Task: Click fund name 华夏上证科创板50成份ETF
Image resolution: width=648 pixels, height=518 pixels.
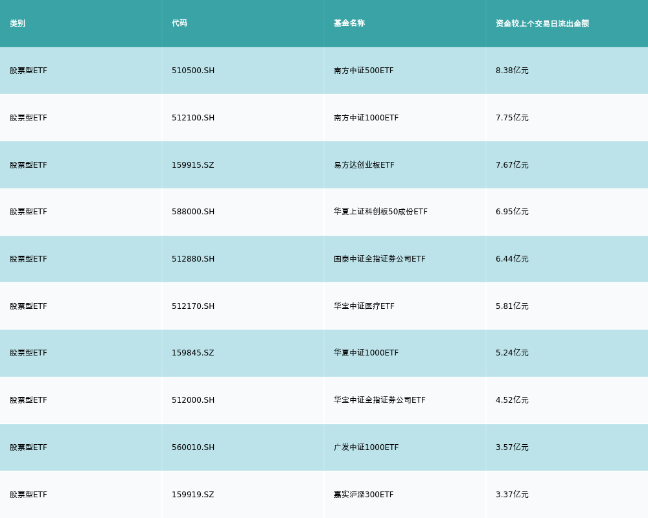Action: pos(380,212)
